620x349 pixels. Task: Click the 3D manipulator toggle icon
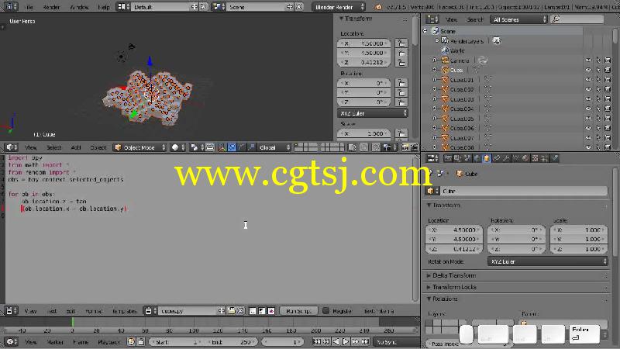click(x=222, y=147)
